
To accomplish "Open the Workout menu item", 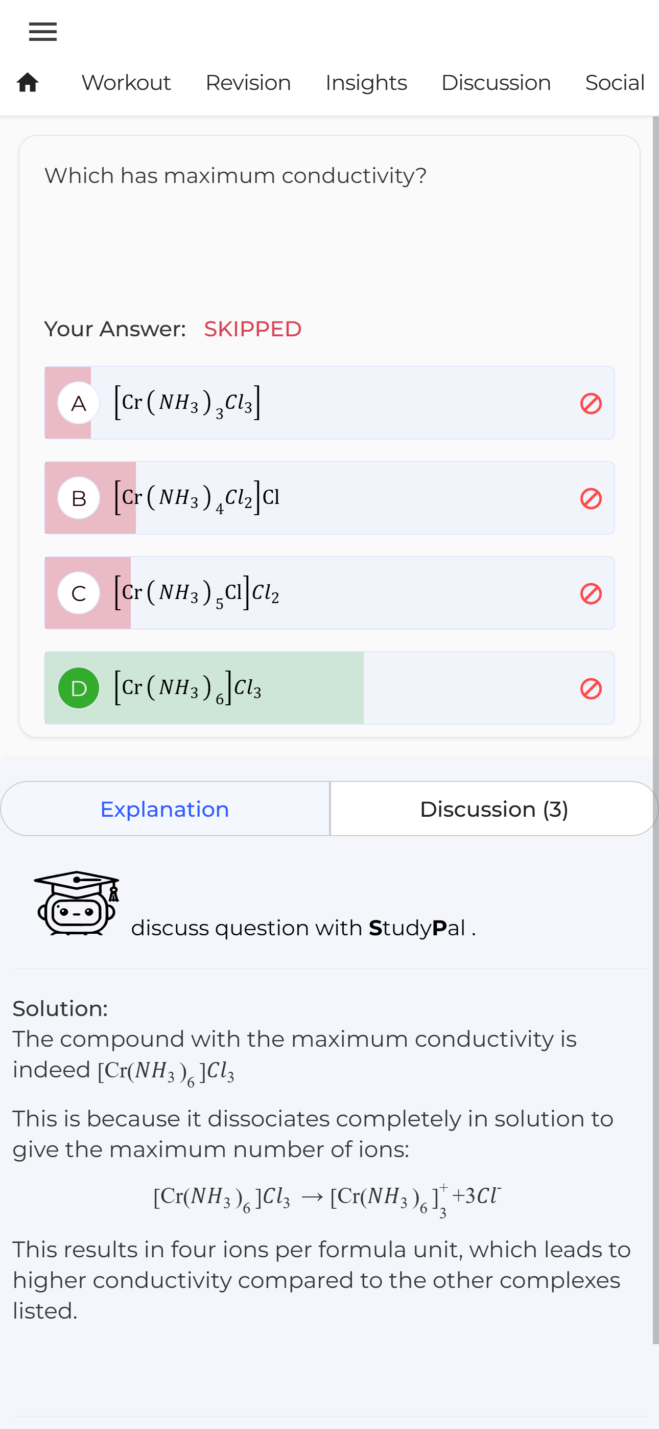I will pos(126,83).
